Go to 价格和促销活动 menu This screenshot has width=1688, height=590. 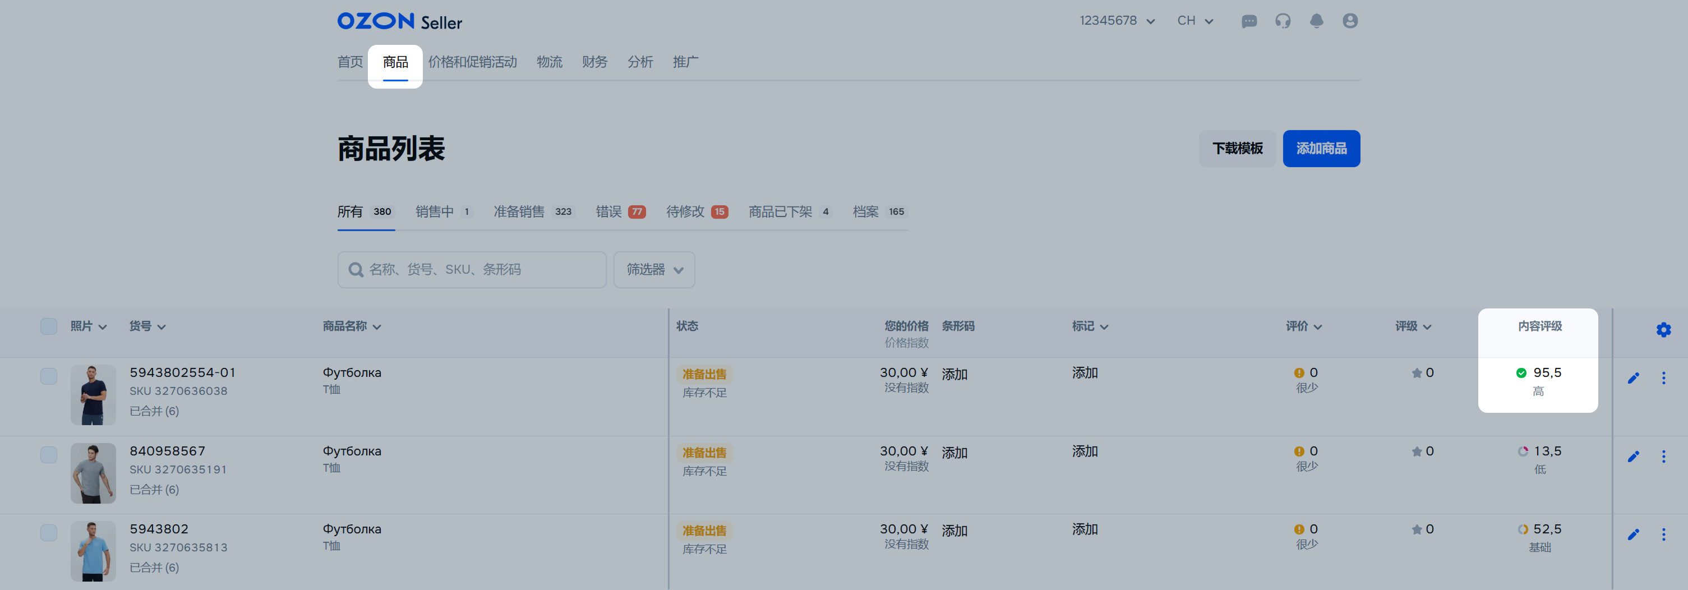(x=472, y=62)
